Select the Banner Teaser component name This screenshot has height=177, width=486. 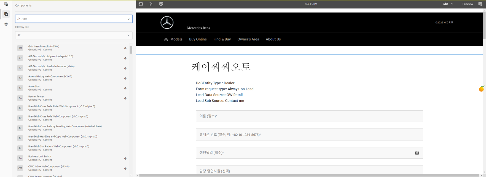[36, 96]
